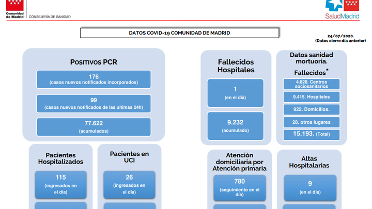Click the 4.828 Centros sociosanitarios box
Screen dimensions: 372x209
point(312,84)
